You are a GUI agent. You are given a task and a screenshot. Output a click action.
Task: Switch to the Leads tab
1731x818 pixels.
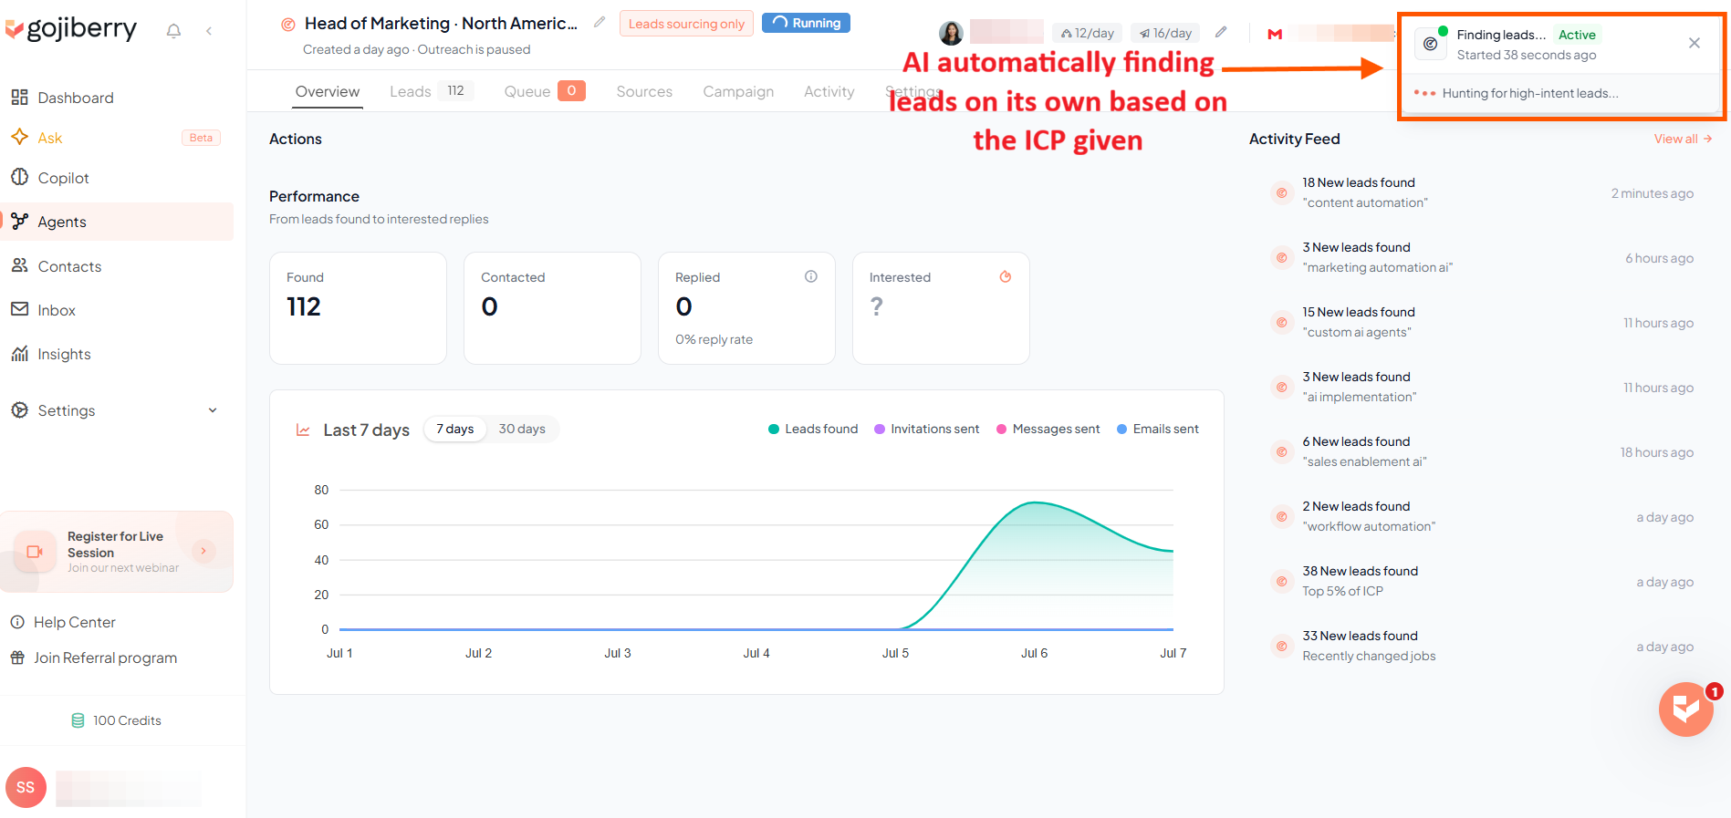pyautogui.click(x=431, y=91)
